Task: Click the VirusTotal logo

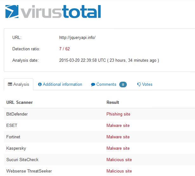Action: (53, 11)
